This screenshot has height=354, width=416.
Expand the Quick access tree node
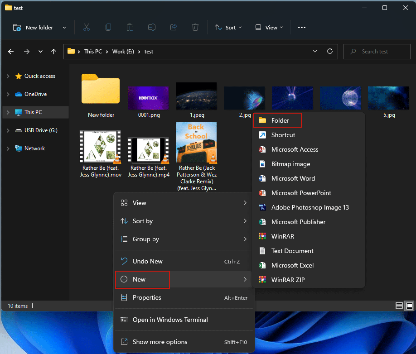point(8,76)
